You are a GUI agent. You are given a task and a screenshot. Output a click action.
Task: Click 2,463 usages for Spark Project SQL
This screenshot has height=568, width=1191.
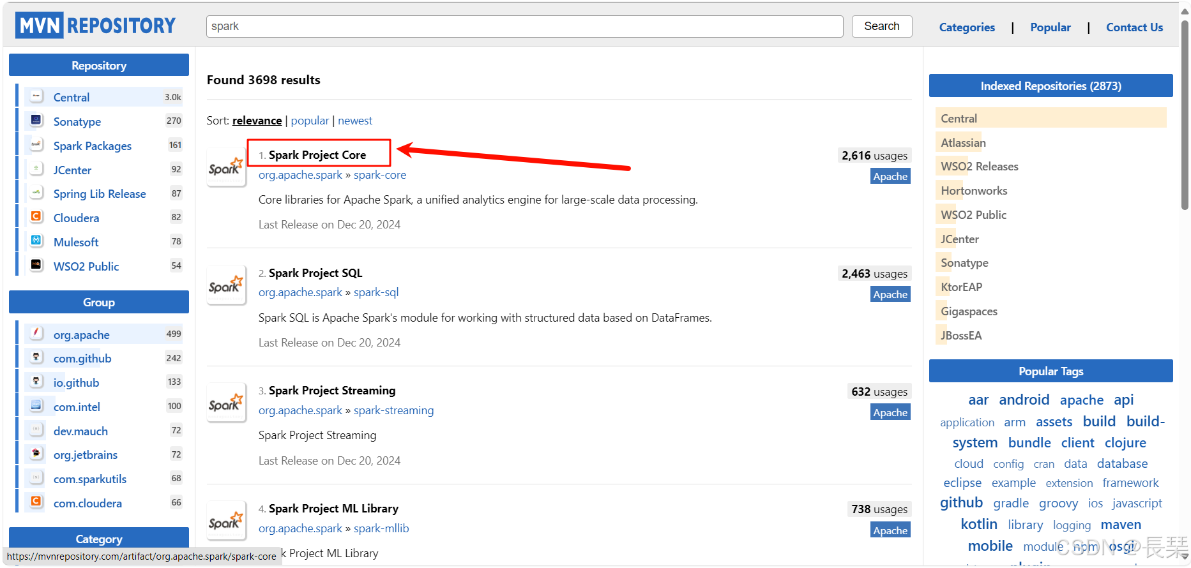(874, 274)
